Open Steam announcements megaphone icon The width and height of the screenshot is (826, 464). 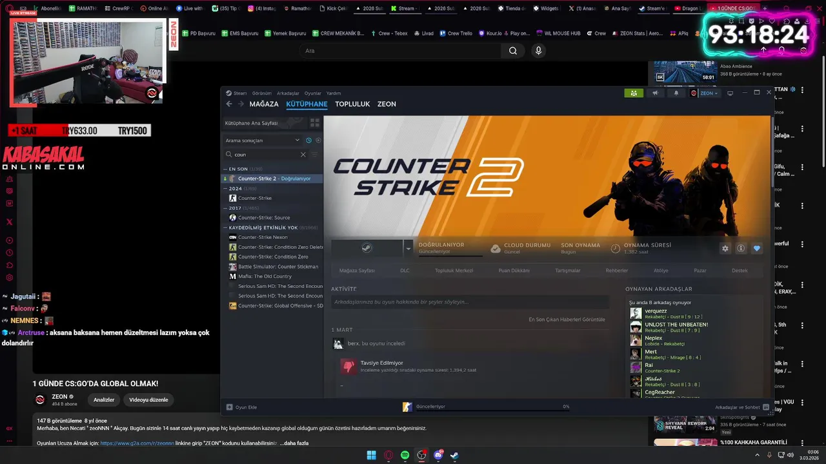coord(655,93)
